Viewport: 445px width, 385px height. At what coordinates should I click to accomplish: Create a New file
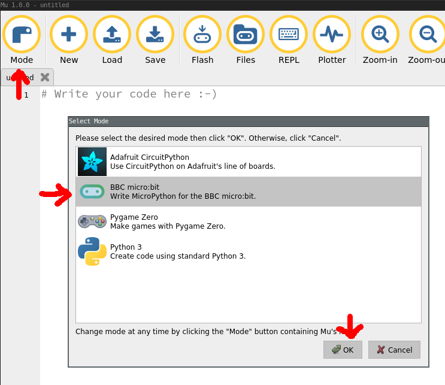[69, 40]
